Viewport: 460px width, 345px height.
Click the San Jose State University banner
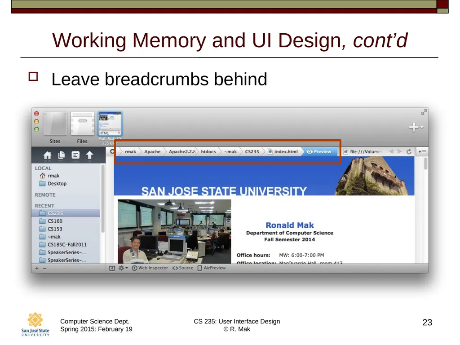pyautogui.click(x=264, y=176)
